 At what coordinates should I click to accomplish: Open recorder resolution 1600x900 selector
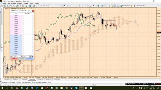[x=133, y=84]
